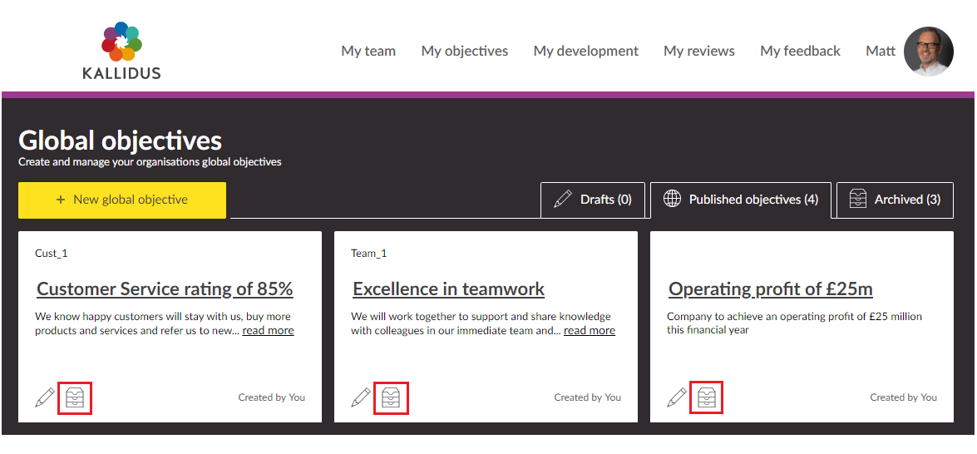
Task: Open My reviews page
Action: point(699,51)
